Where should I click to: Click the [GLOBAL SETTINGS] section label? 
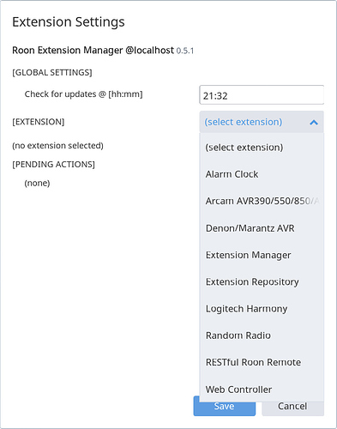[x=52, y=72]
